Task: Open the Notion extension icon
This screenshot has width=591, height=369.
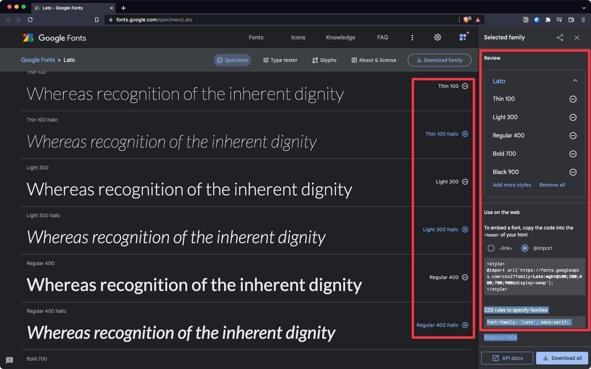Action: [526, 20]
